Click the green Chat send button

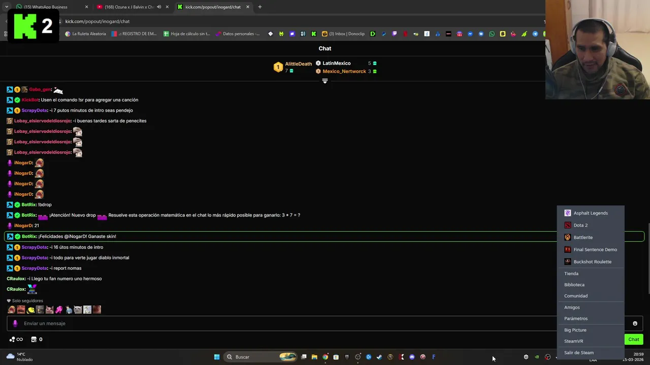click(x=634, y=340)
